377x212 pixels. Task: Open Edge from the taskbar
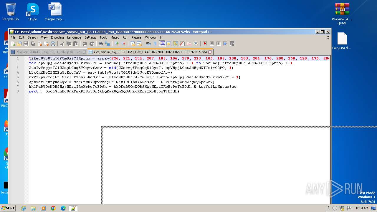[x=63, y=208]
